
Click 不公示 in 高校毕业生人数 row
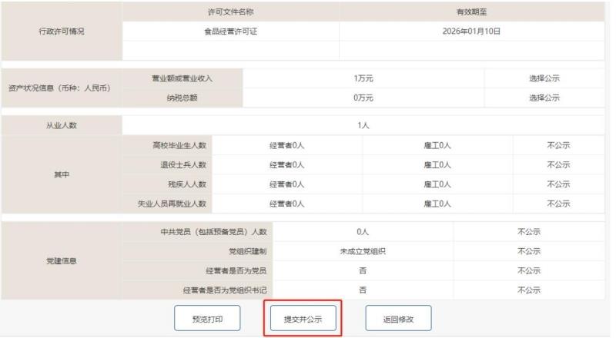coord(558,144)
